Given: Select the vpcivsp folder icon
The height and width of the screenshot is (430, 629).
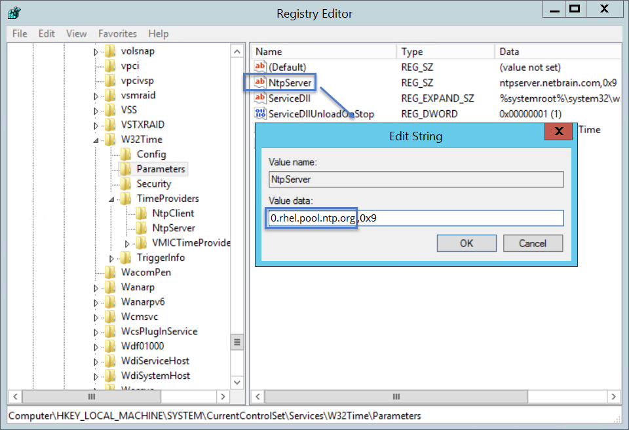Looking at the screenshot, I should 110,81.
